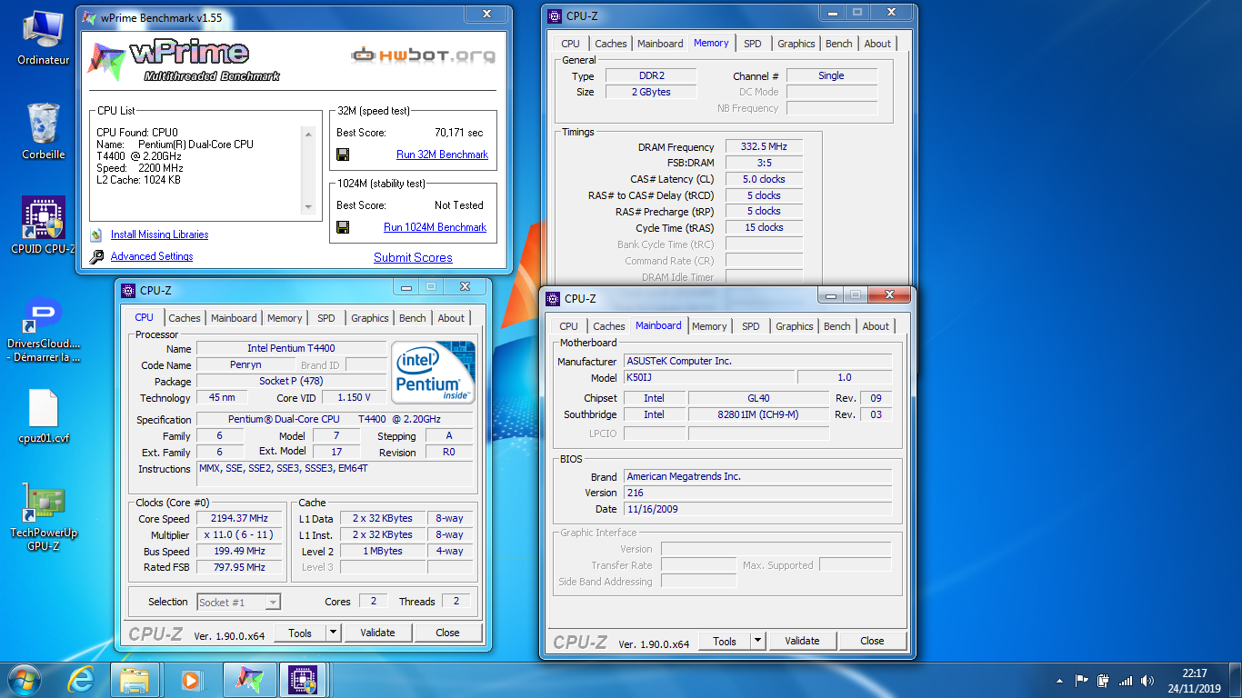The height and width of the screenshot is (698, 1242).
Task: Open CPU tab in Mainboard window
Action: [x=569, y=326]
